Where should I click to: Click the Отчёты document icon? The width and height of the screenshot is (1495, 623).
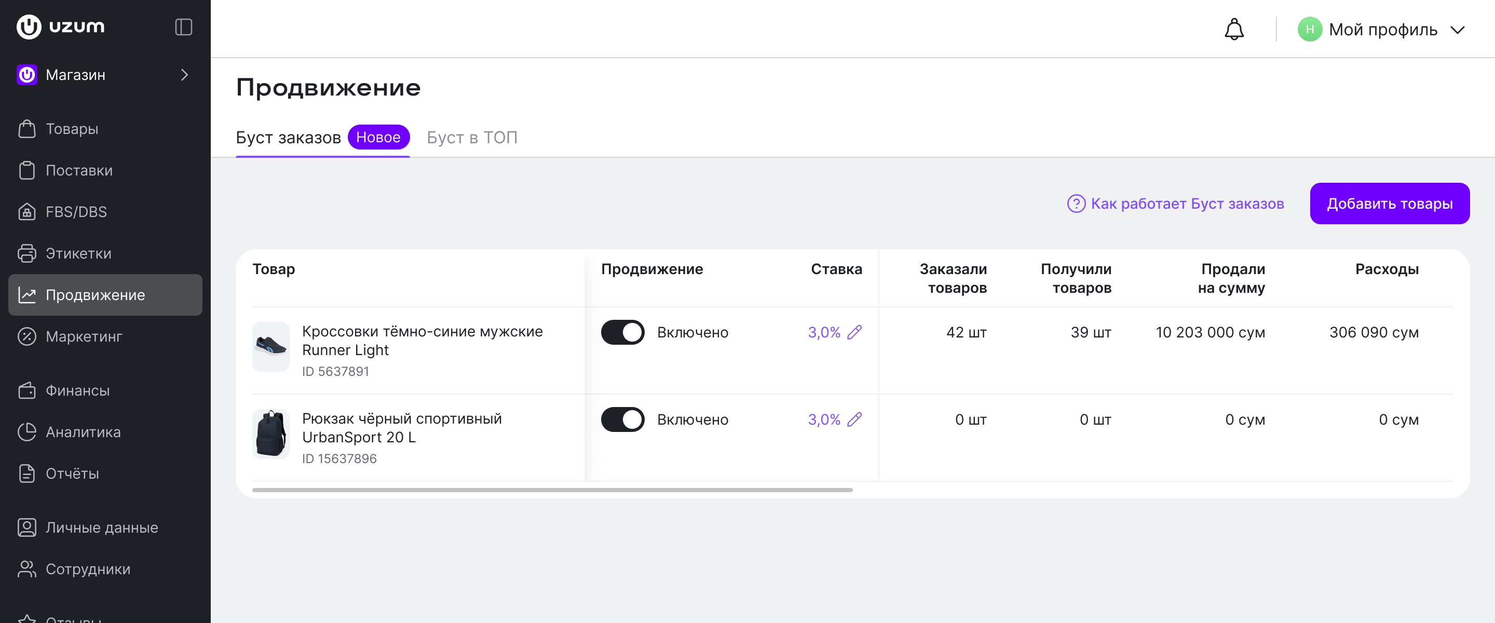(x=26, y=473)
